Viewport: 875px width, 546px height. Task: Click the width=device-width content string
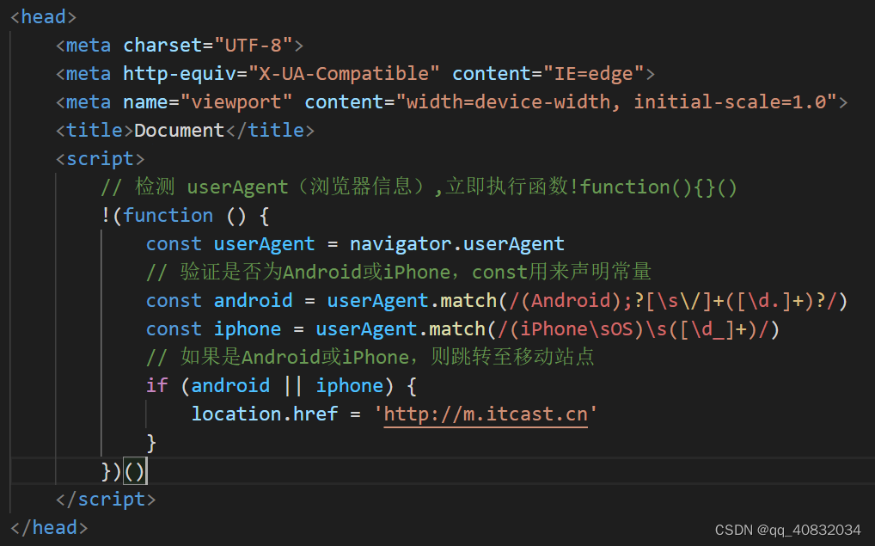(x=621, y=101)
